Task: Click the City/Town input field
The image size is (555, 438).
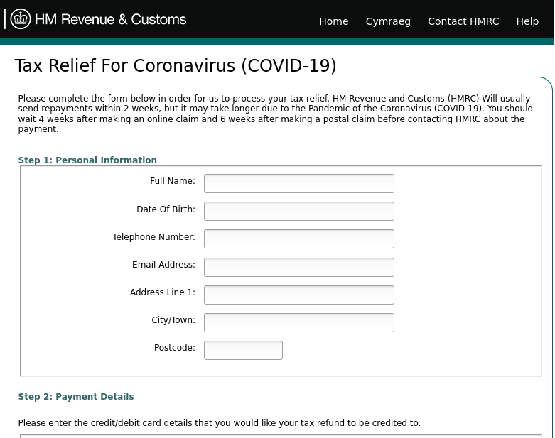Action: coord(299,322)
